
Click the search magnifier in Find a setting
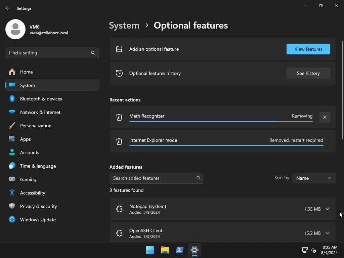click(x=93, y=53)
